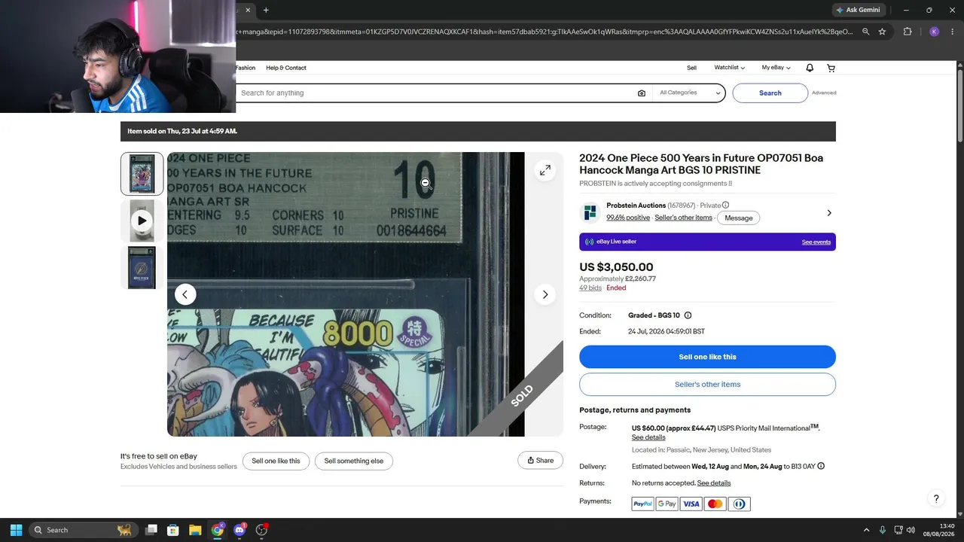Expand the image to full screen

pyautogui.click(x=545, y=171)
